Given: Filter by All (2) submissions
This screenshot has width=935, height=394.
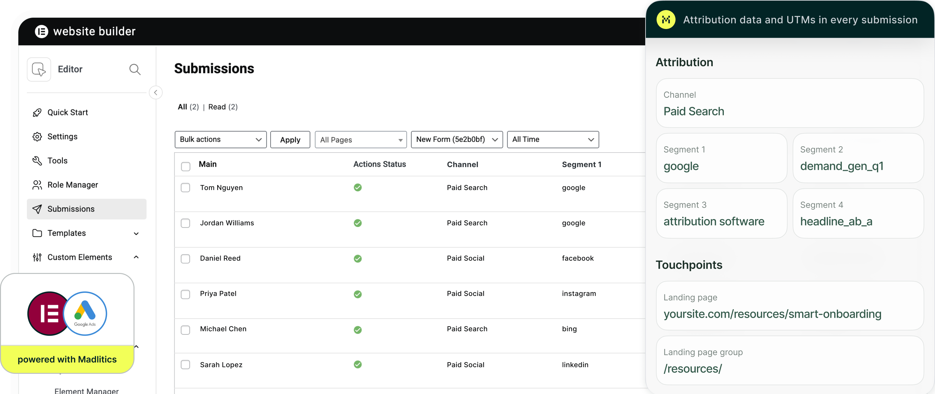Looking at the screenshot, I should coord(188,107).
